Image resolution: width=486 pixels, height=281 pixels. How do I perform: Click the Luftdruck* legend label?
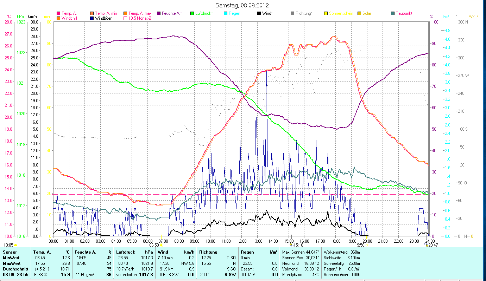pyautogui.click(x=204, y=13)
